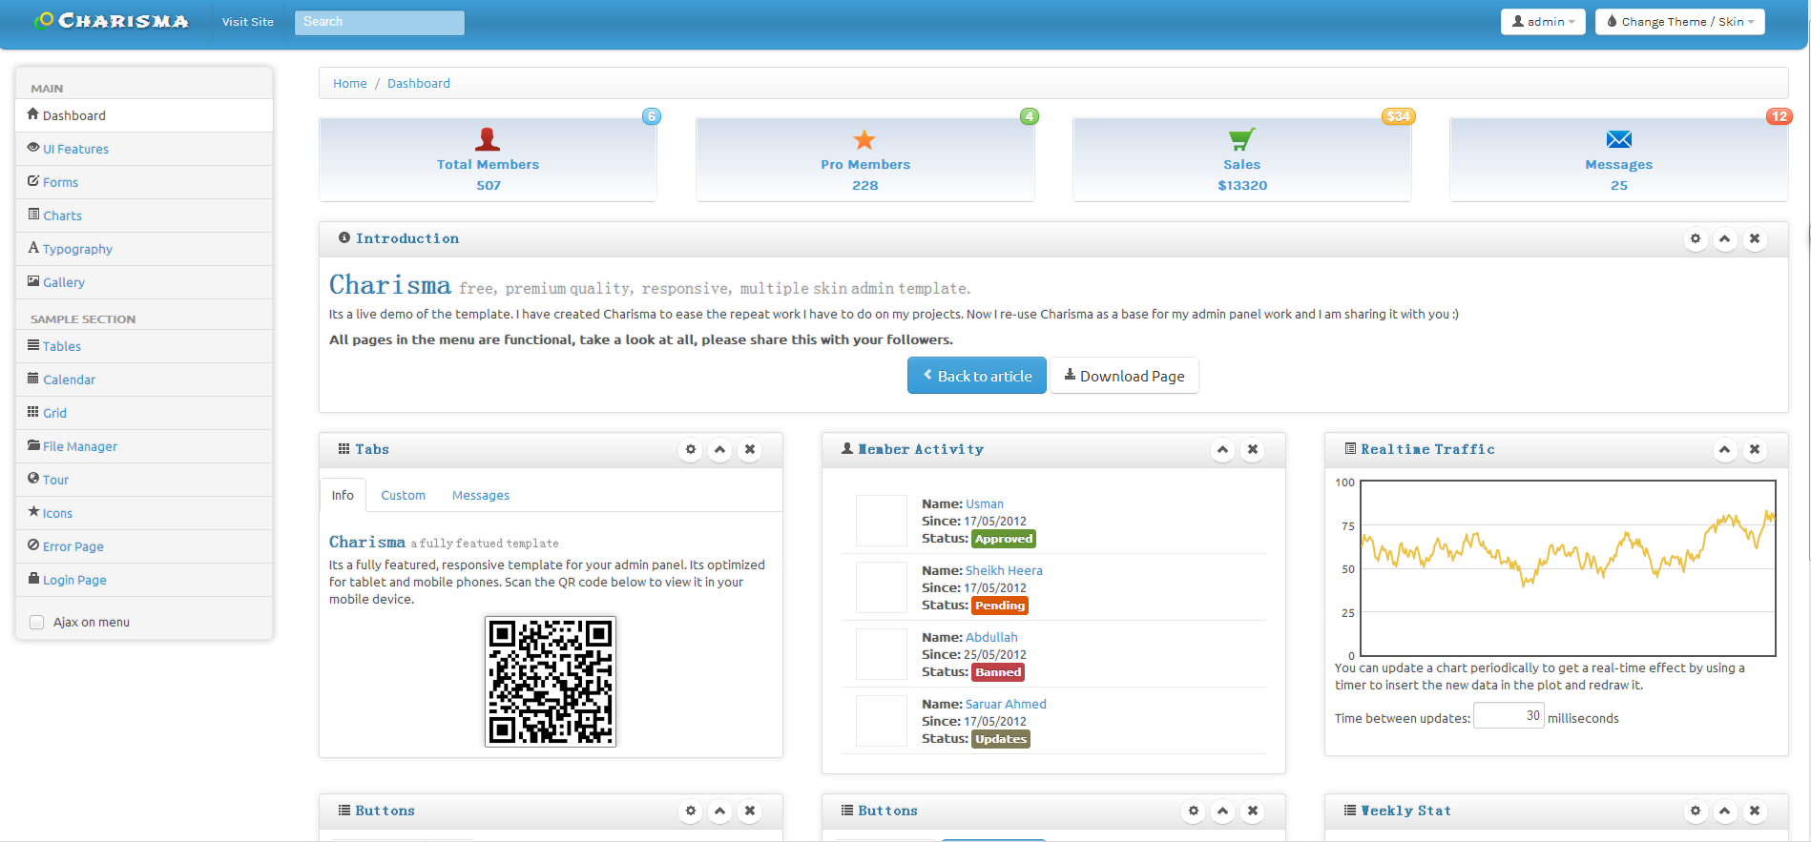Close the Weekly Stat panel
1811x842 pixels.
pos(1755,811)
